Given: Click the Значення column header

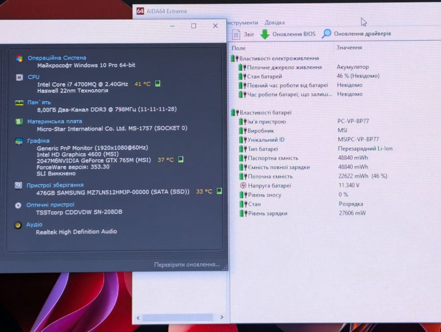Looking at the screenshot, I should point(349,48).
